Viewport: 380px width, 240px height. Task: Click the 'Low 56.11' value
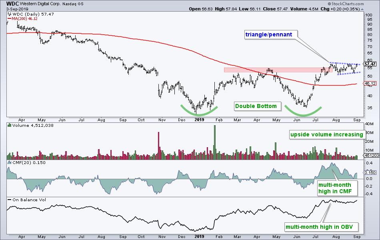(250, 9)
